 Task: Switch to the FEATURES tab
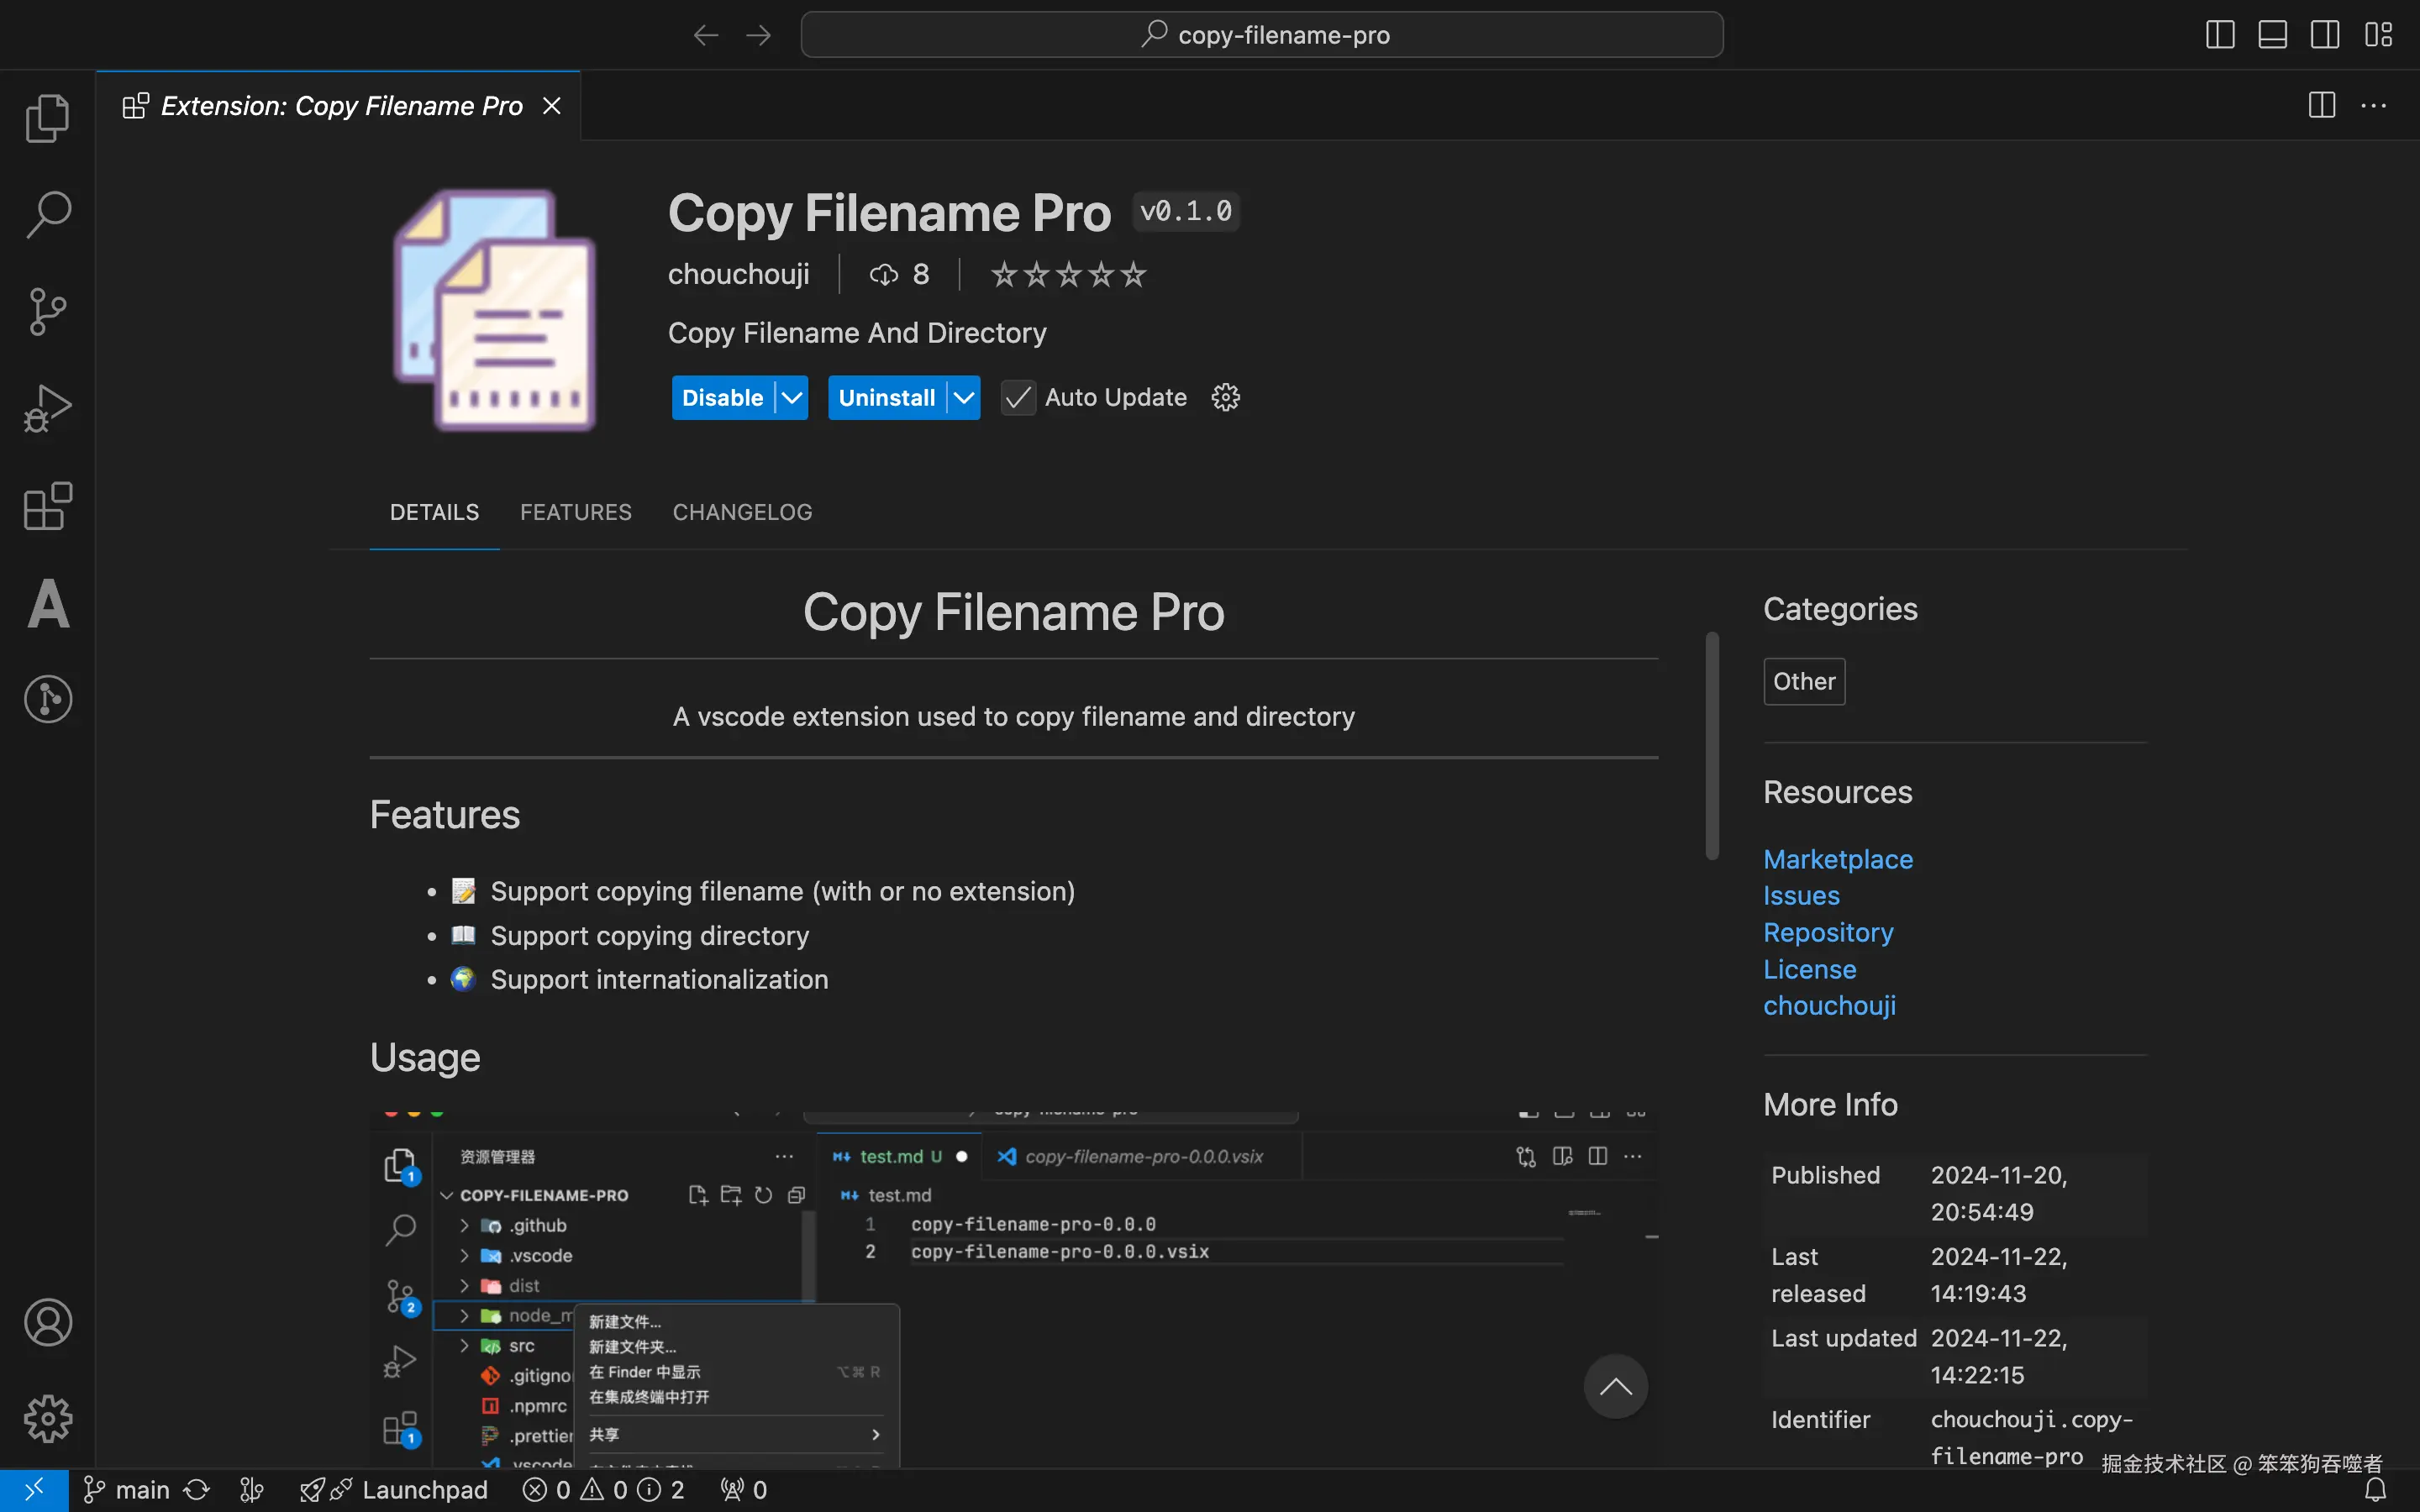pyautogui.click(x=575, y=512)
